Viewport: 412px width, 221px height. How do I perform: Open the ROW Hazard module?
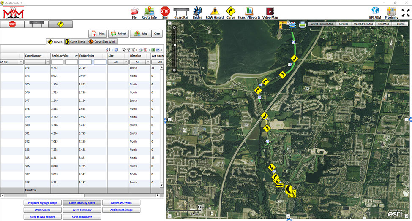215,13
